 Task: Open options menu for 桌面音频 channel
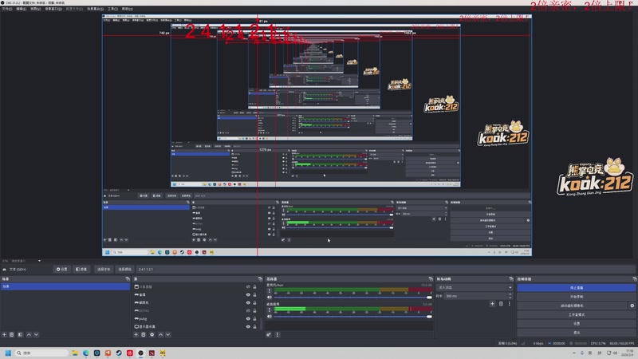click(269, 310)
